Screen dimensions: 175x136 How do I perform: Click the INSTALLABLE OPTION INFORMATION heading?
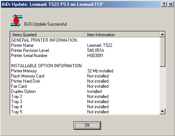pyautogui.click(x=47, y=66)
